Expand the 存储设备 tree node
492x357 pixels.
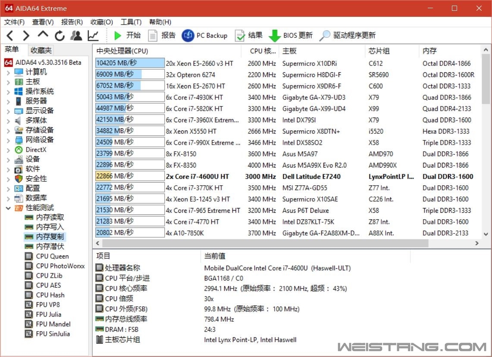pos(8,131)
